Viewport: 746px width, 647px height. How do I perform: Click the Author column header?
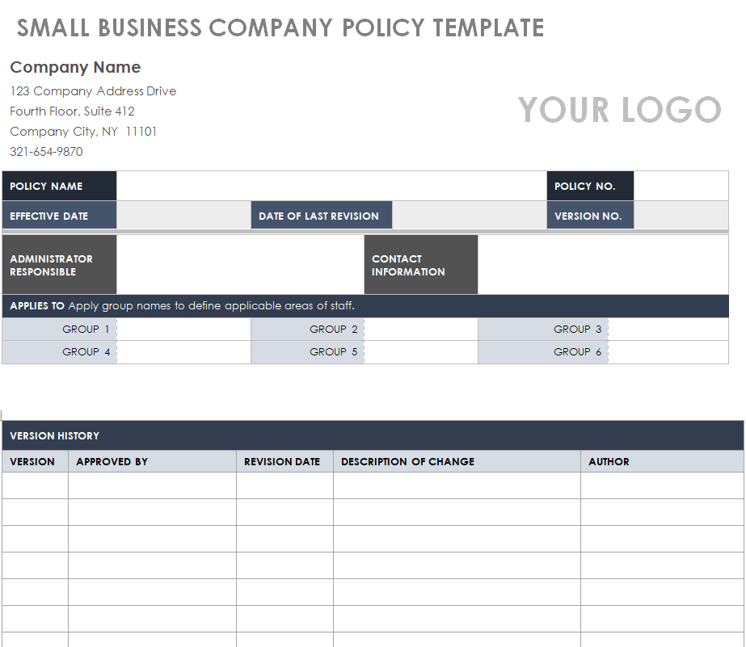pos(609,462)
